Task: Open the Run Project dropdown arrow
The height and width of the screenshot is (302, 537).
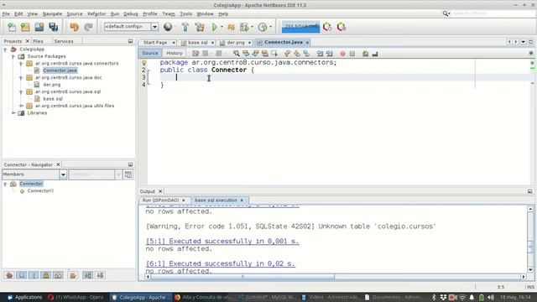Action: (222, 27)
